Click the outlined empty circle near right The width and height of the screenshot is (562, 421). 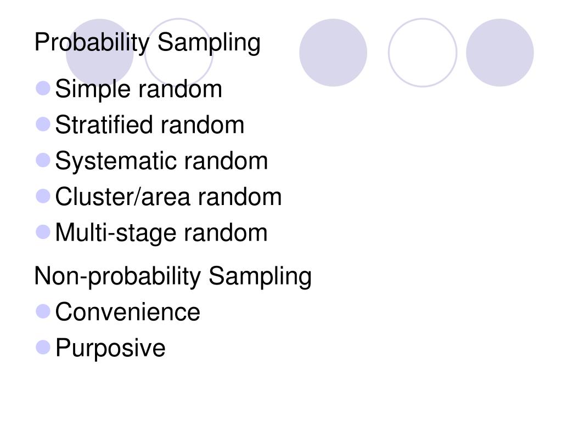point(423,53)
